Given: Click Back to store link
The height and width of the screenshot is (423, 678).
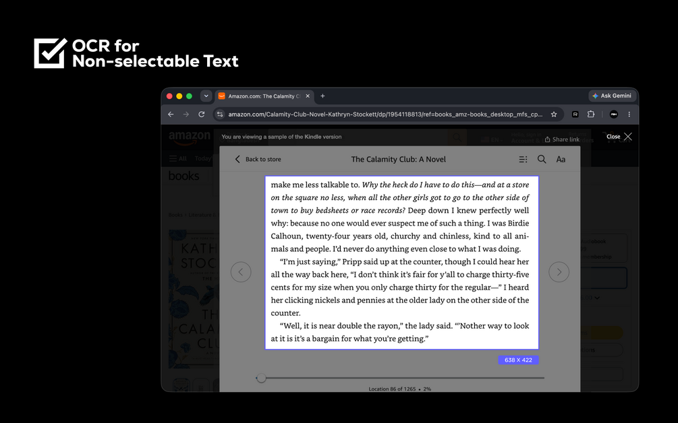Looking at the screenshot, I should pos(258,159).
